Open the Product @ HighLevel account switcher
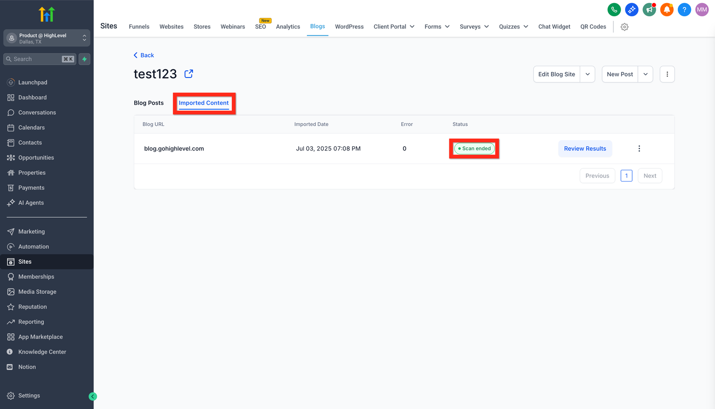Viewport: 715px width, 409px height. coord(46,38)
